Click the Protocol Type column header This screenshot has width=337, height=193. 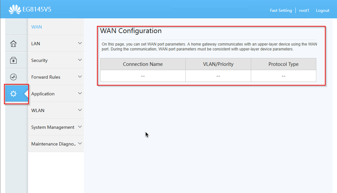click(284, 64)
